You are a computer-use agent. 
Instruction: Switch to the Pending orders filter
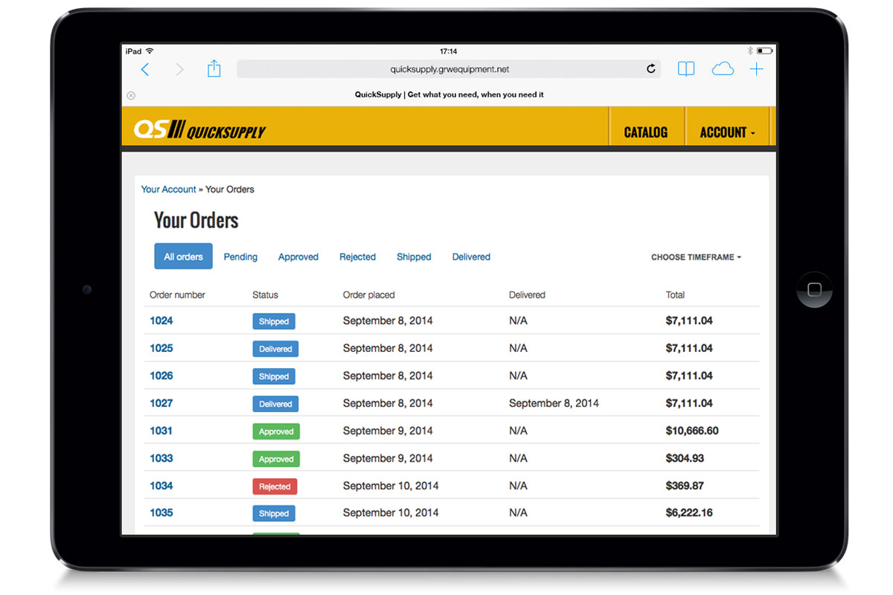pos(240,256)
